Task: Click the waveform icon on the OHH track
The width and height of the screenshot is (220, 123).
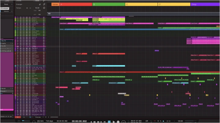Action: click(x=44, y=73)
